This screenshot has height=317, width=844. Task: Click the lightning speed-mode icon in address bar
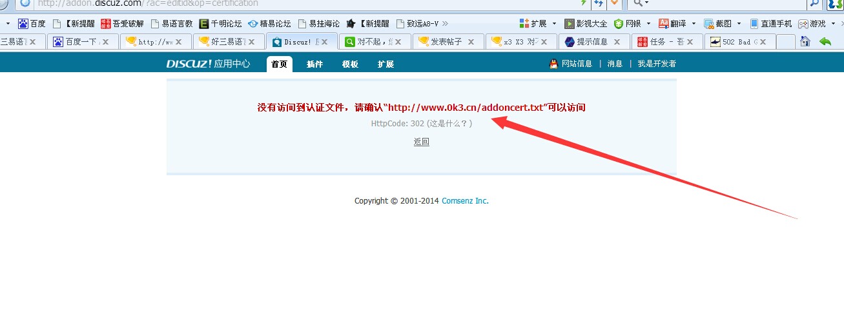coord(584,3)
